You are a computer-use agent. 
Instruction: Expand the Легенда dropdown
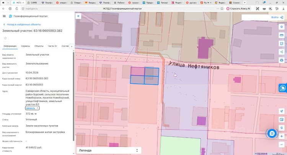[x=109, y=150]
